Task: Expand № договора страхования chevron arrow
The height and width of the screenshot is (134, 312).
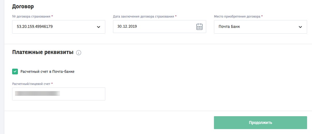Action: [x=98, y=27]
